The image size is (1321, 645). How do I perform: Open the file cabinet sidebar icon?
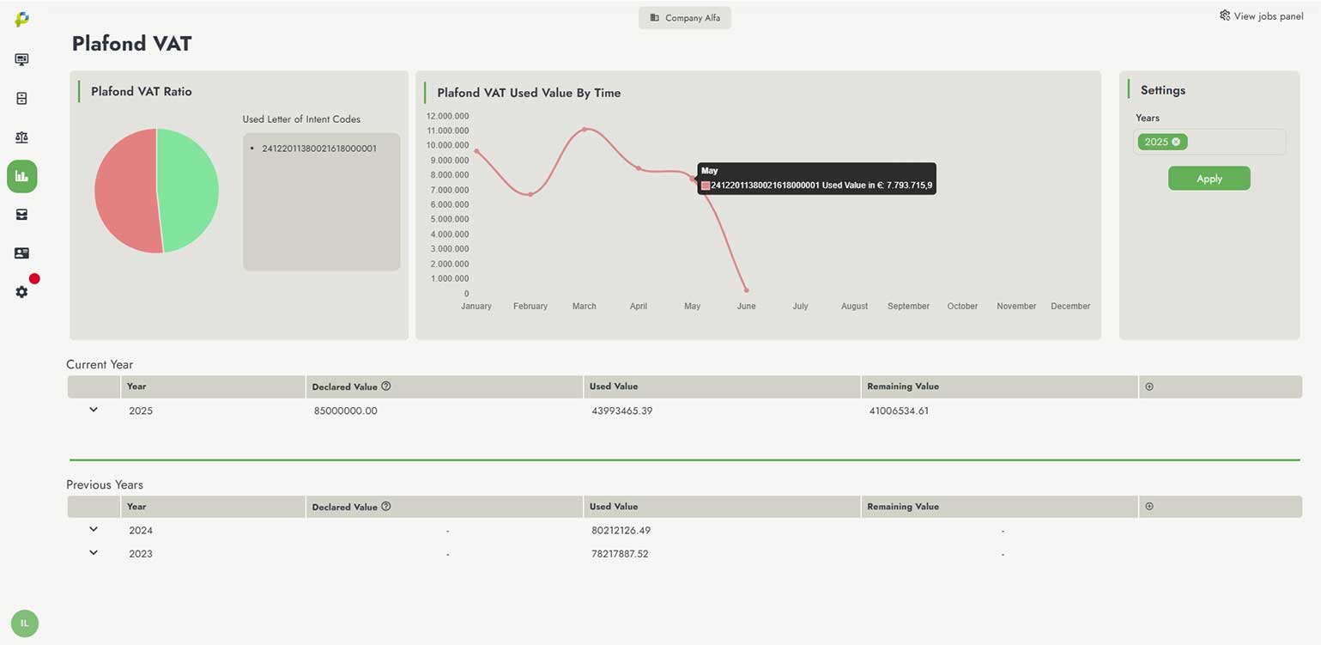pos(22,99)
